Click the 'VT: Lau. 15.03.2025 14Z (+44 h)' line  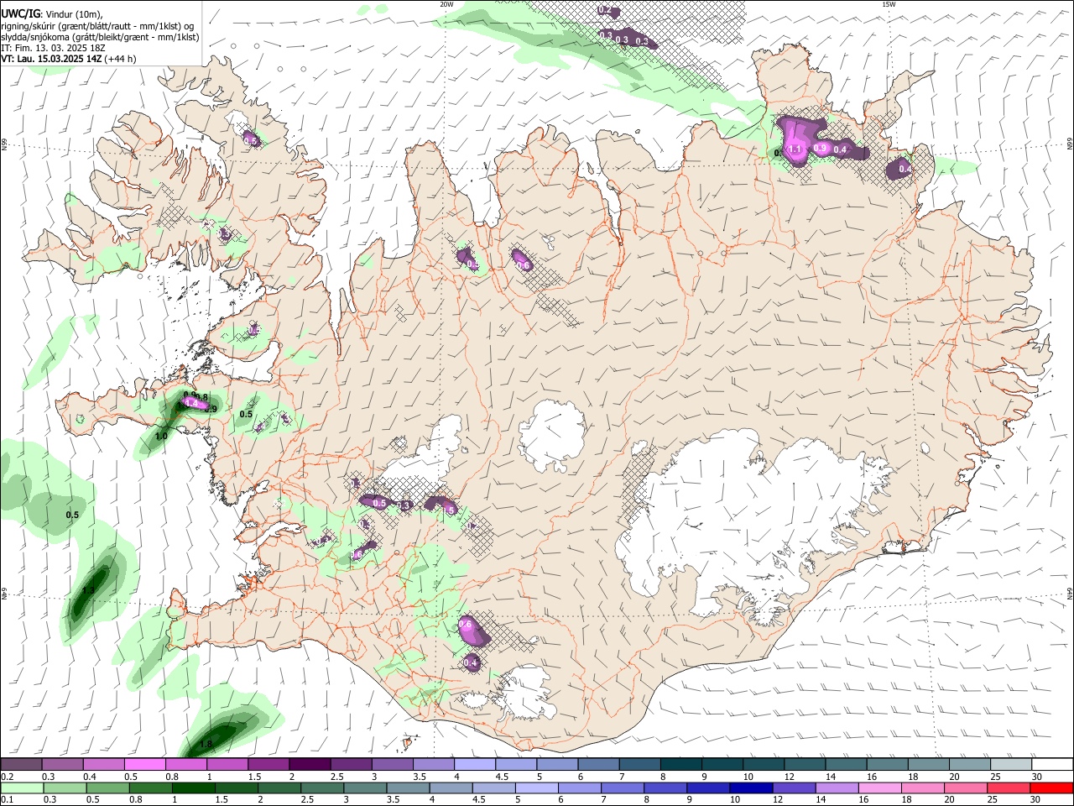[69, 59]
